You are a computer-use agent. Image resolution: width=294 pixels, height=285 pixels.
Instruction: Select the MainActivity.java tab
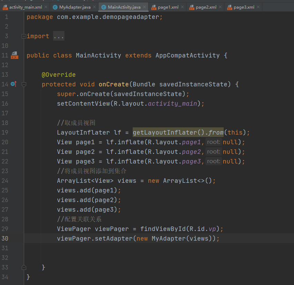(124, 7)
